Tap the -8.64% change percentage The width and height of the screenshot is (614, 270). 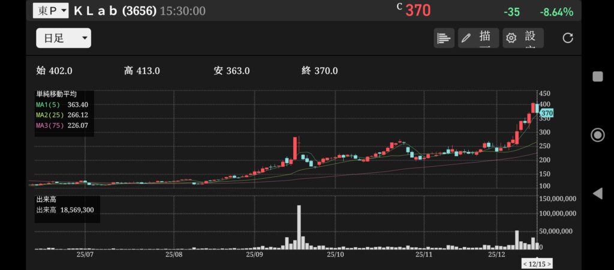click(x=556, y=12)
